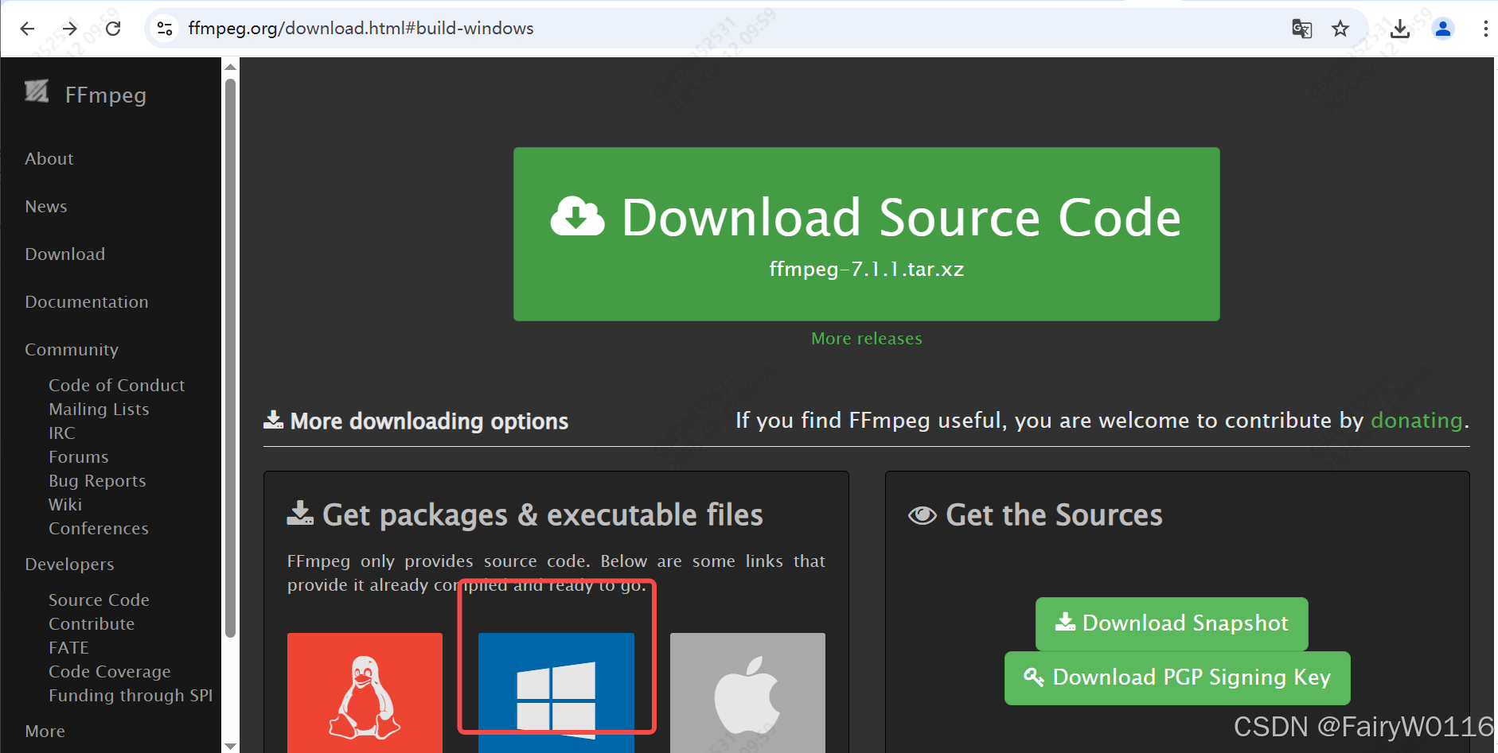Open site information icon in address bar
The width and height of the screenshot is (1498, 753).
point(165,29)
